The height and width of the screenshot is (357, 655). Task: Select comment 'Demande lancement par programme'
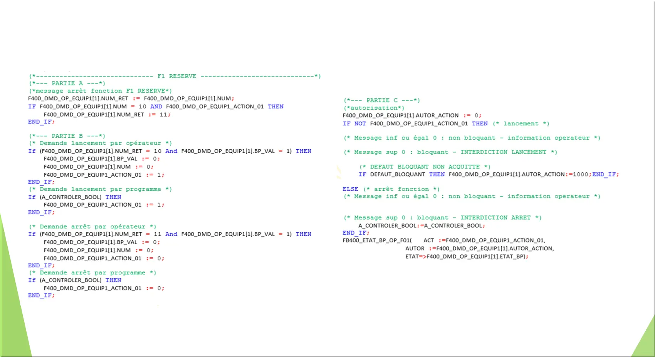tap(101, 189)
